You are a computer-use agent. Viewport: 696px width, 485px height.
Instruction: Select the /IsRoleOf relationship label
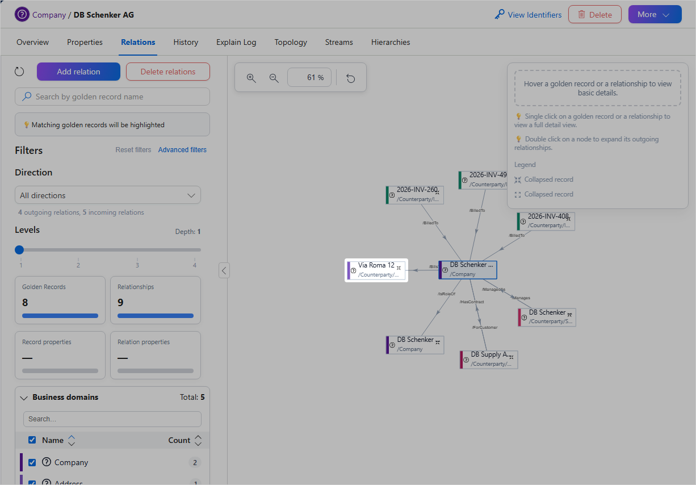[x=446, y=294]
